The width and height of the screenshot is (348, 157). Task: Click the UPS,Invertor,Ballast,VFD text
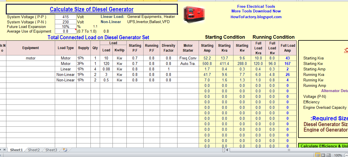[148, 22]
